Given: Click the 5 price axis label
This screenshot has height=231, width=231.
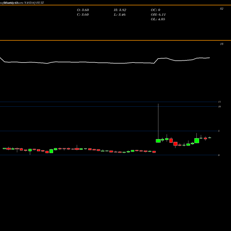Looking at the screenshot, I should tap(219, 131).
